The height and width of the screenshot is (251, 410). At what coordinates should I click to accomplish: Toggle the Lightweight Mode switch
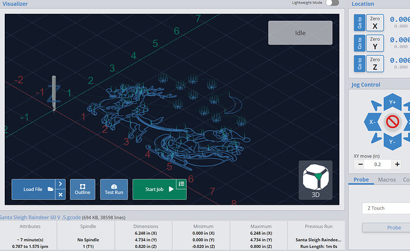332,3
